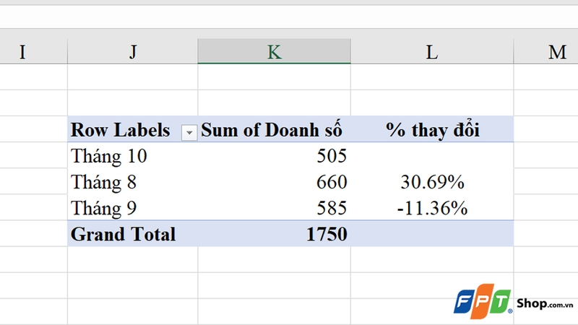Click the Tháng 9 row label
This screenshot has width=578, height=325.
click(x=104, y=208)
